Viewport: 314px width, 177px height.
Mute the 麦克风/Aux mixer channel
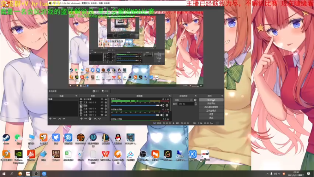pyautogui.click(x=162, y=105)
